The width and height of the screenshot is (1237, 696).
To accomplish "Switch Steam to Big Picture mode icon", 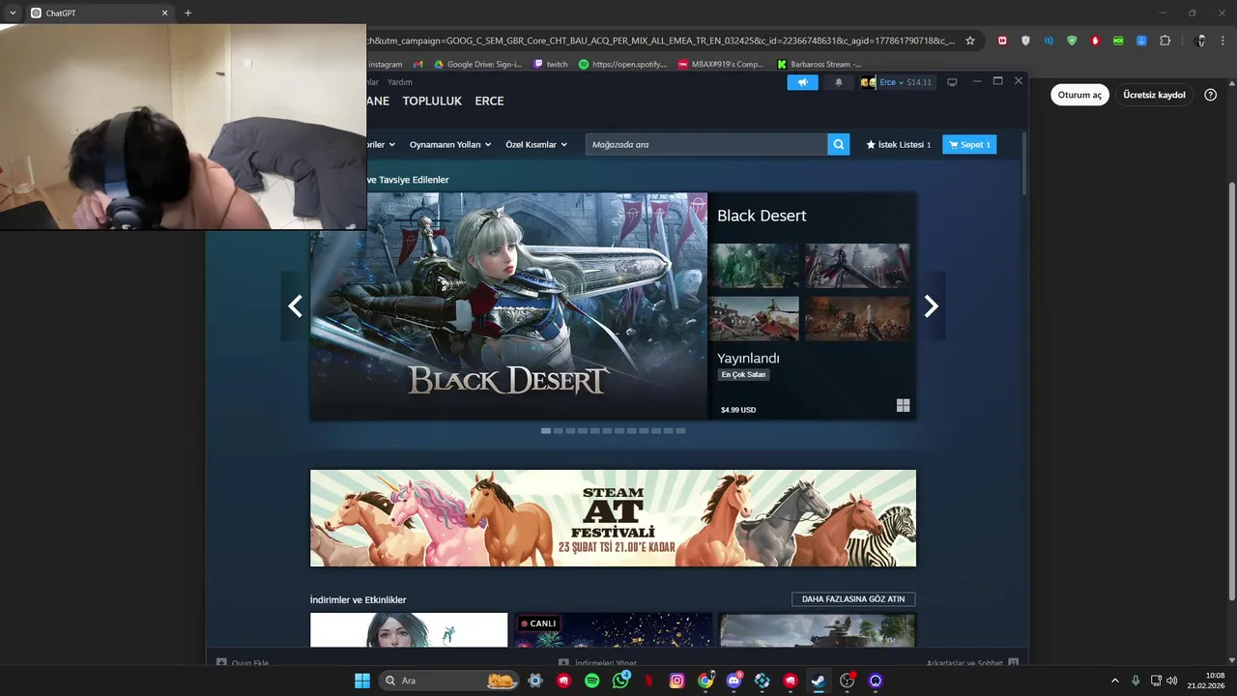I will coord(952,82).
